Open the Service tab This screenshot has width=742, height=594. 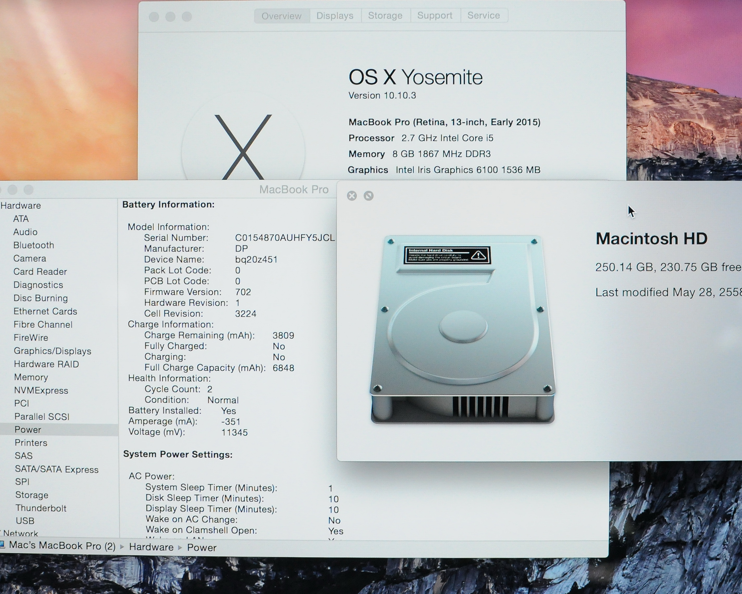[x=484, y=16]
